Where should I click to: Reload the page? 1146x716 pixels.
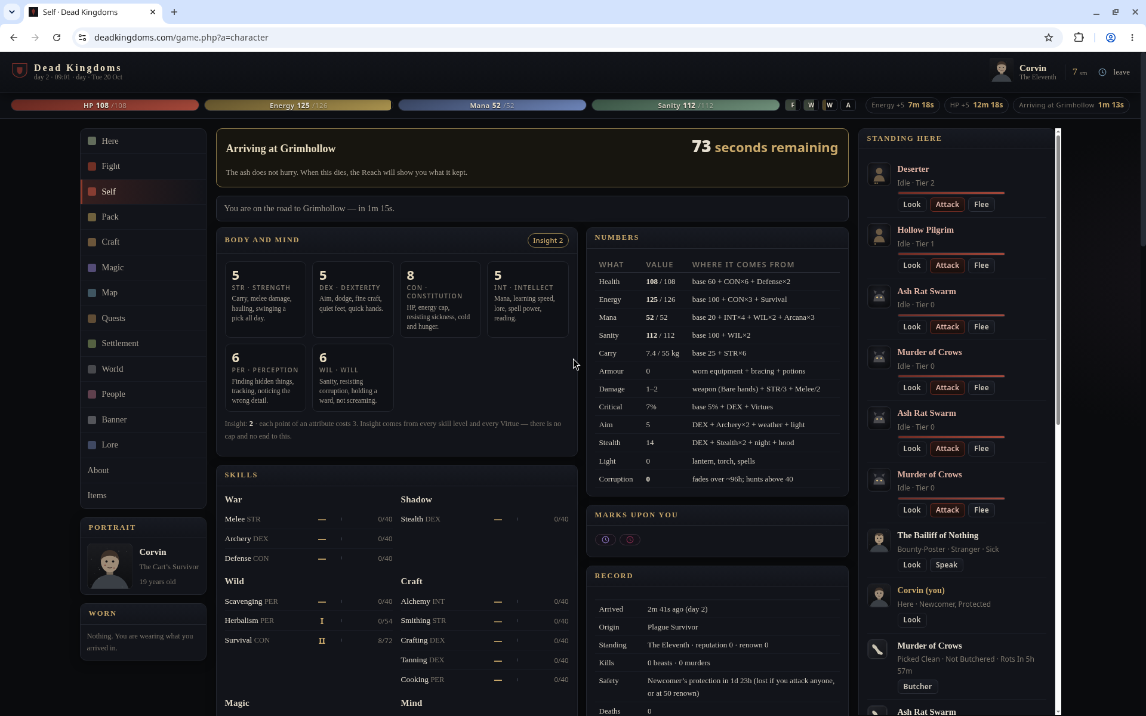coord(57,38)
